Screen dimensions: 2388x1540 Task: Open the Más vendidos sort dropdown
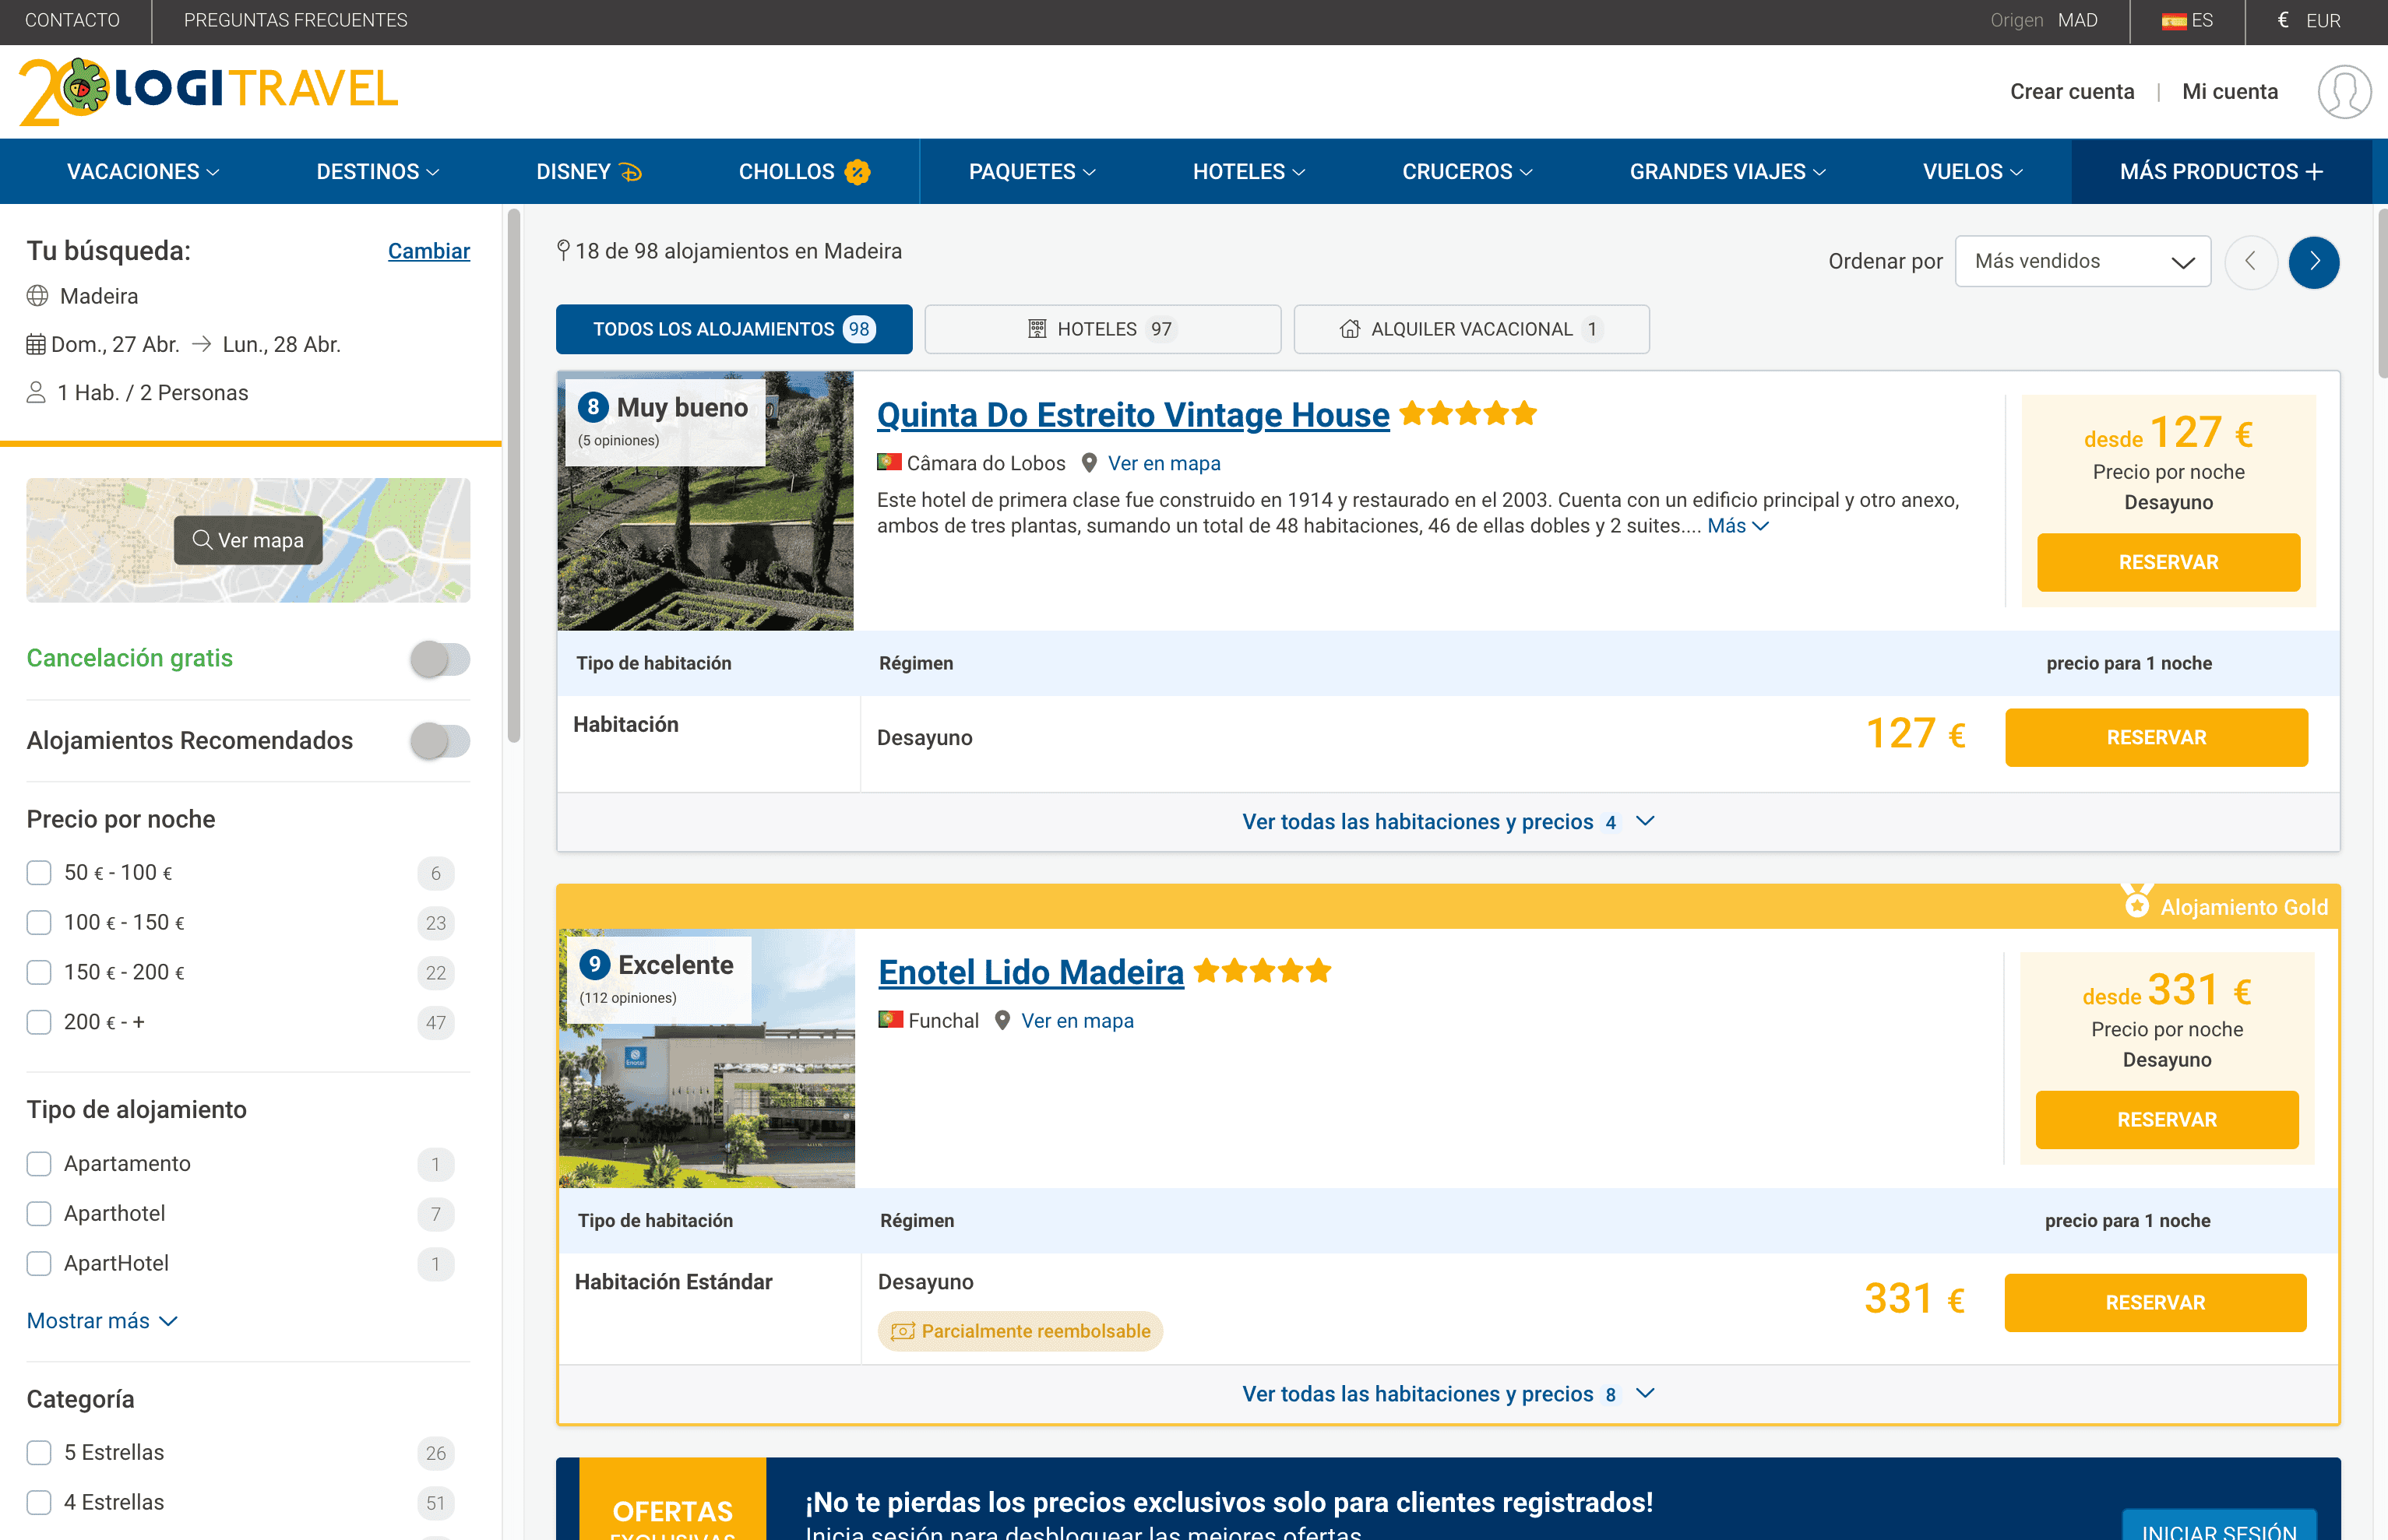(2082, 262)
